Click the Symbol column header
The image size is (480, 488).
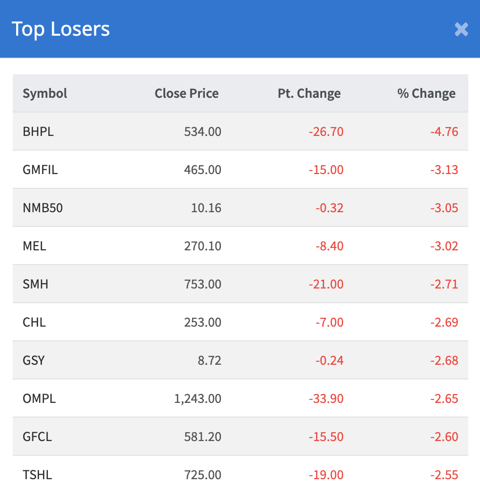click(x=45, y=93)
